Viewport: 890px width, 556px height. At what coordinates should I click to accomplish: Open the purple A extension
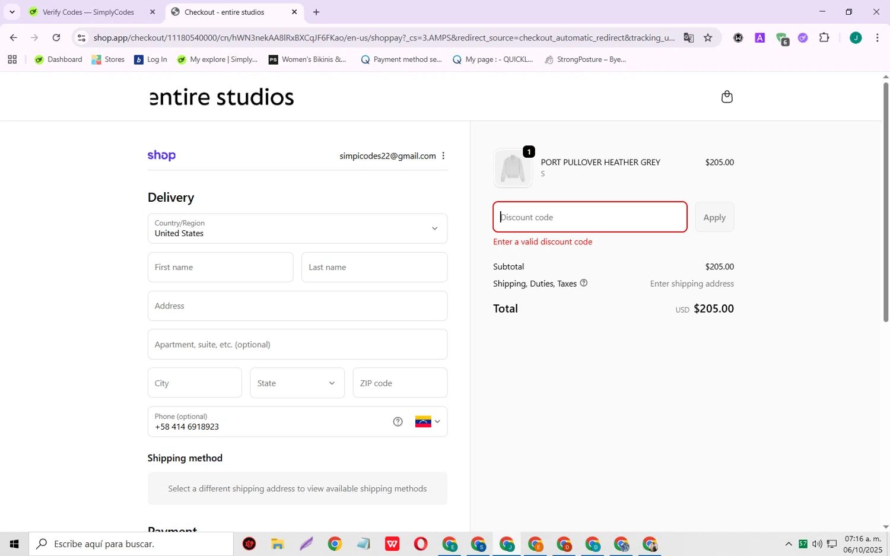[x=759, y=38]
